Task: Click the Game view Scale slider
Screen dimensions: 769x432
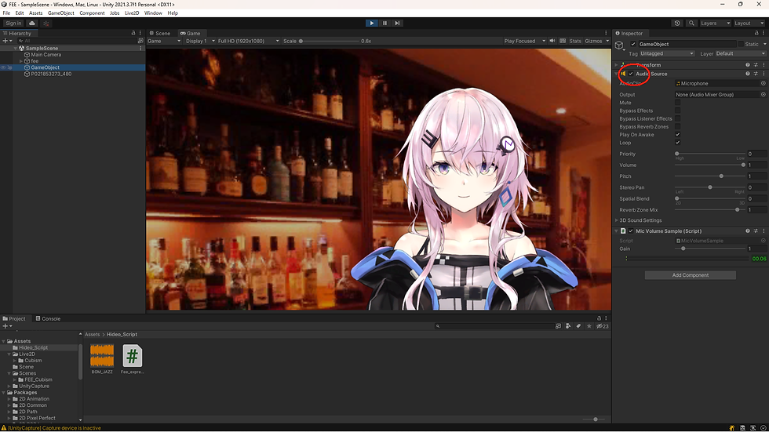Action: (x=329, y=41)
